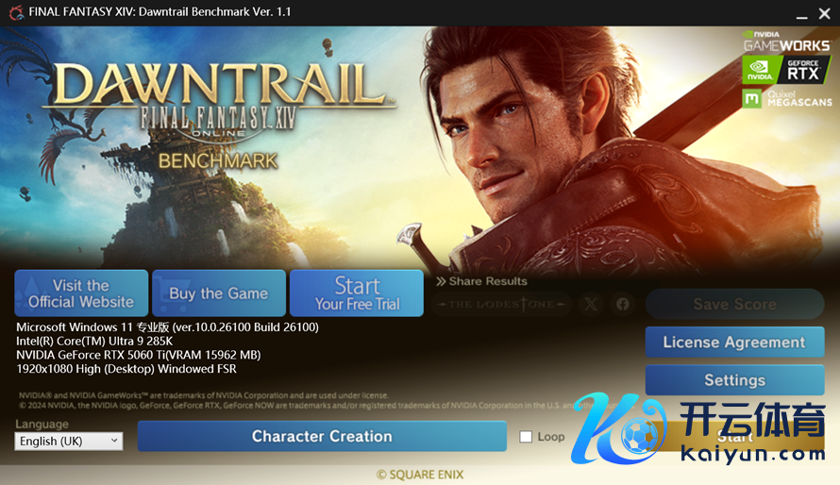Click the Share Results double-arrow icon
Screen dimensions: 840x485
point(441,281)
